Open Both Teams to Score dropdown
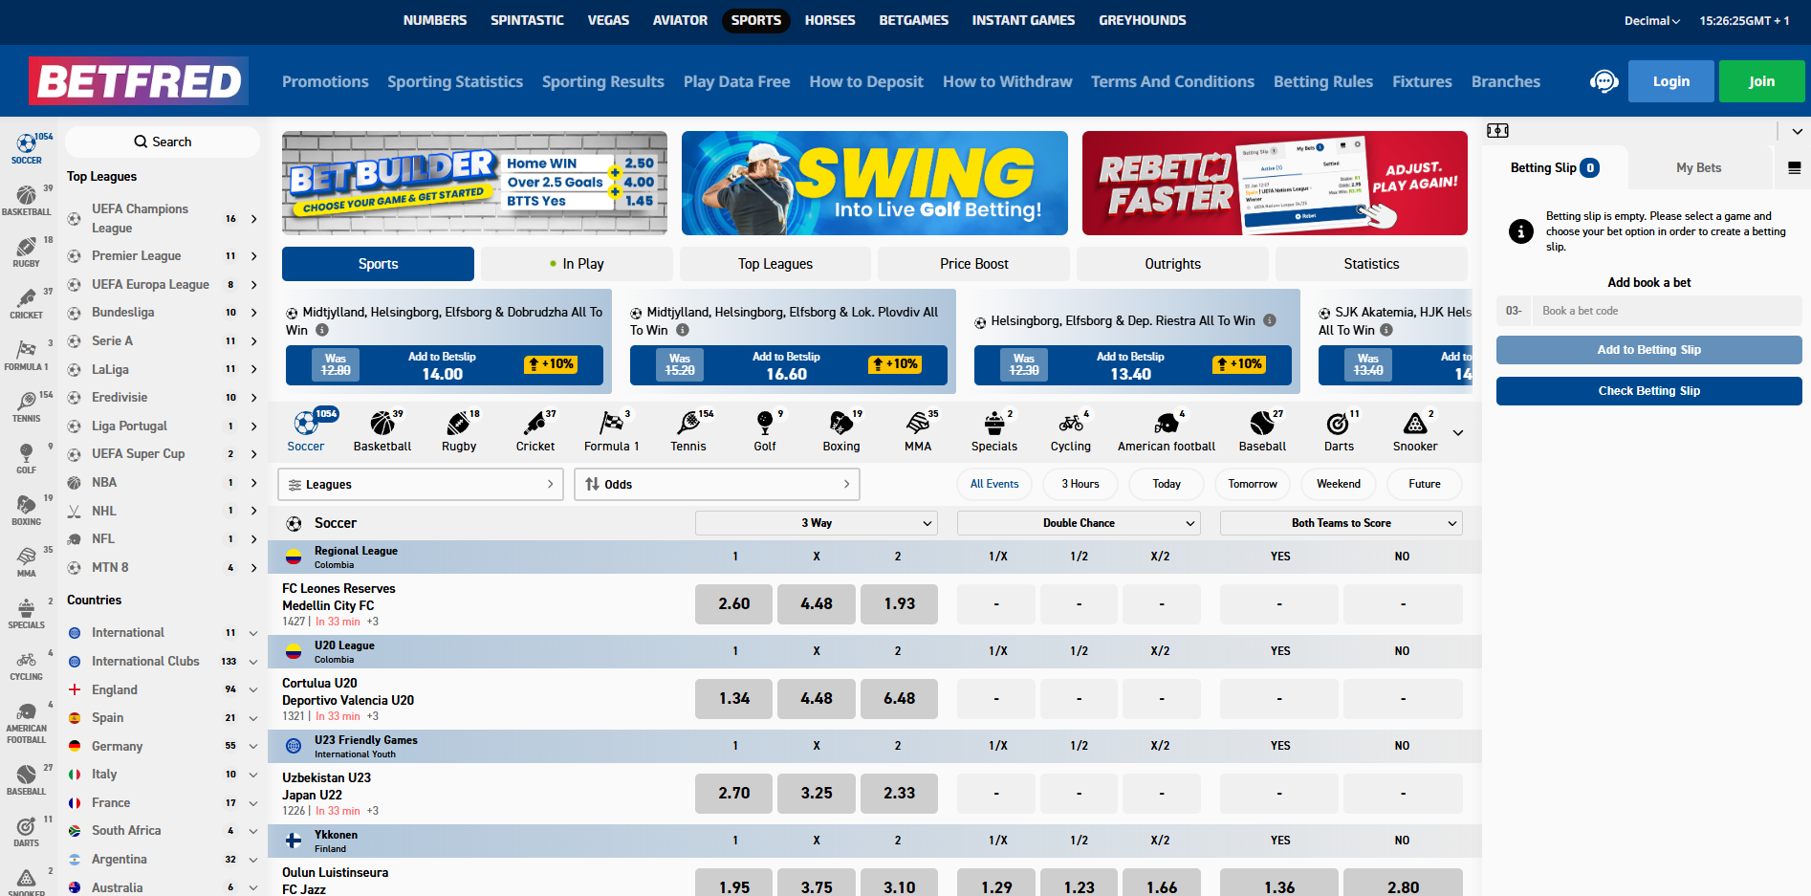Screen dimensions: 1811x896 coord(1341,523)
